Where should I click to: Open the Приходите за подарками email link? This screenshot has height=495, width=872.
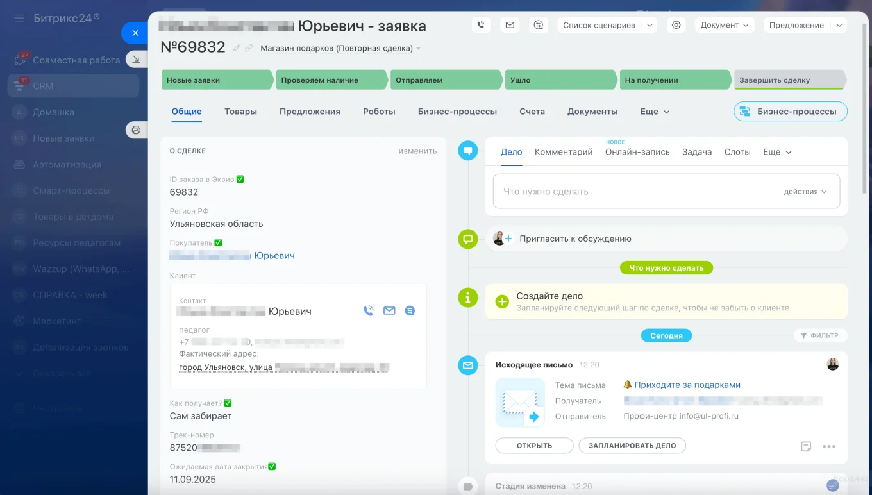point(687,385)
